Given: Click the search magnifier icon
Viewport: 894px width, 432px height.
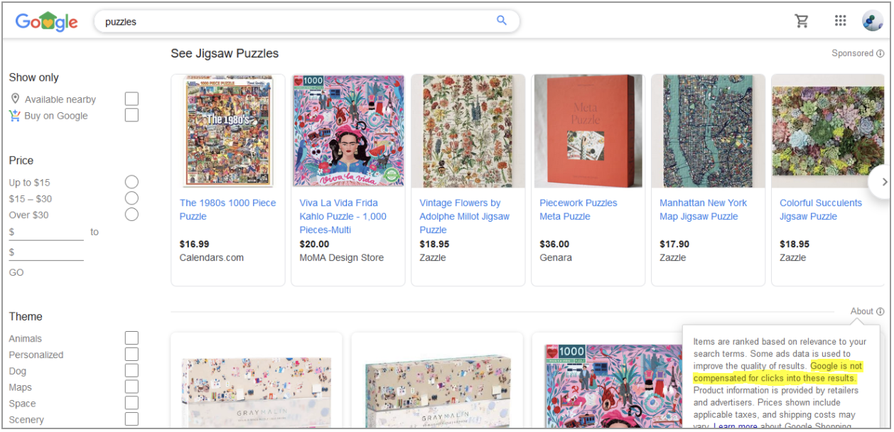Looking at the screenshot, I should click(502, 21).
